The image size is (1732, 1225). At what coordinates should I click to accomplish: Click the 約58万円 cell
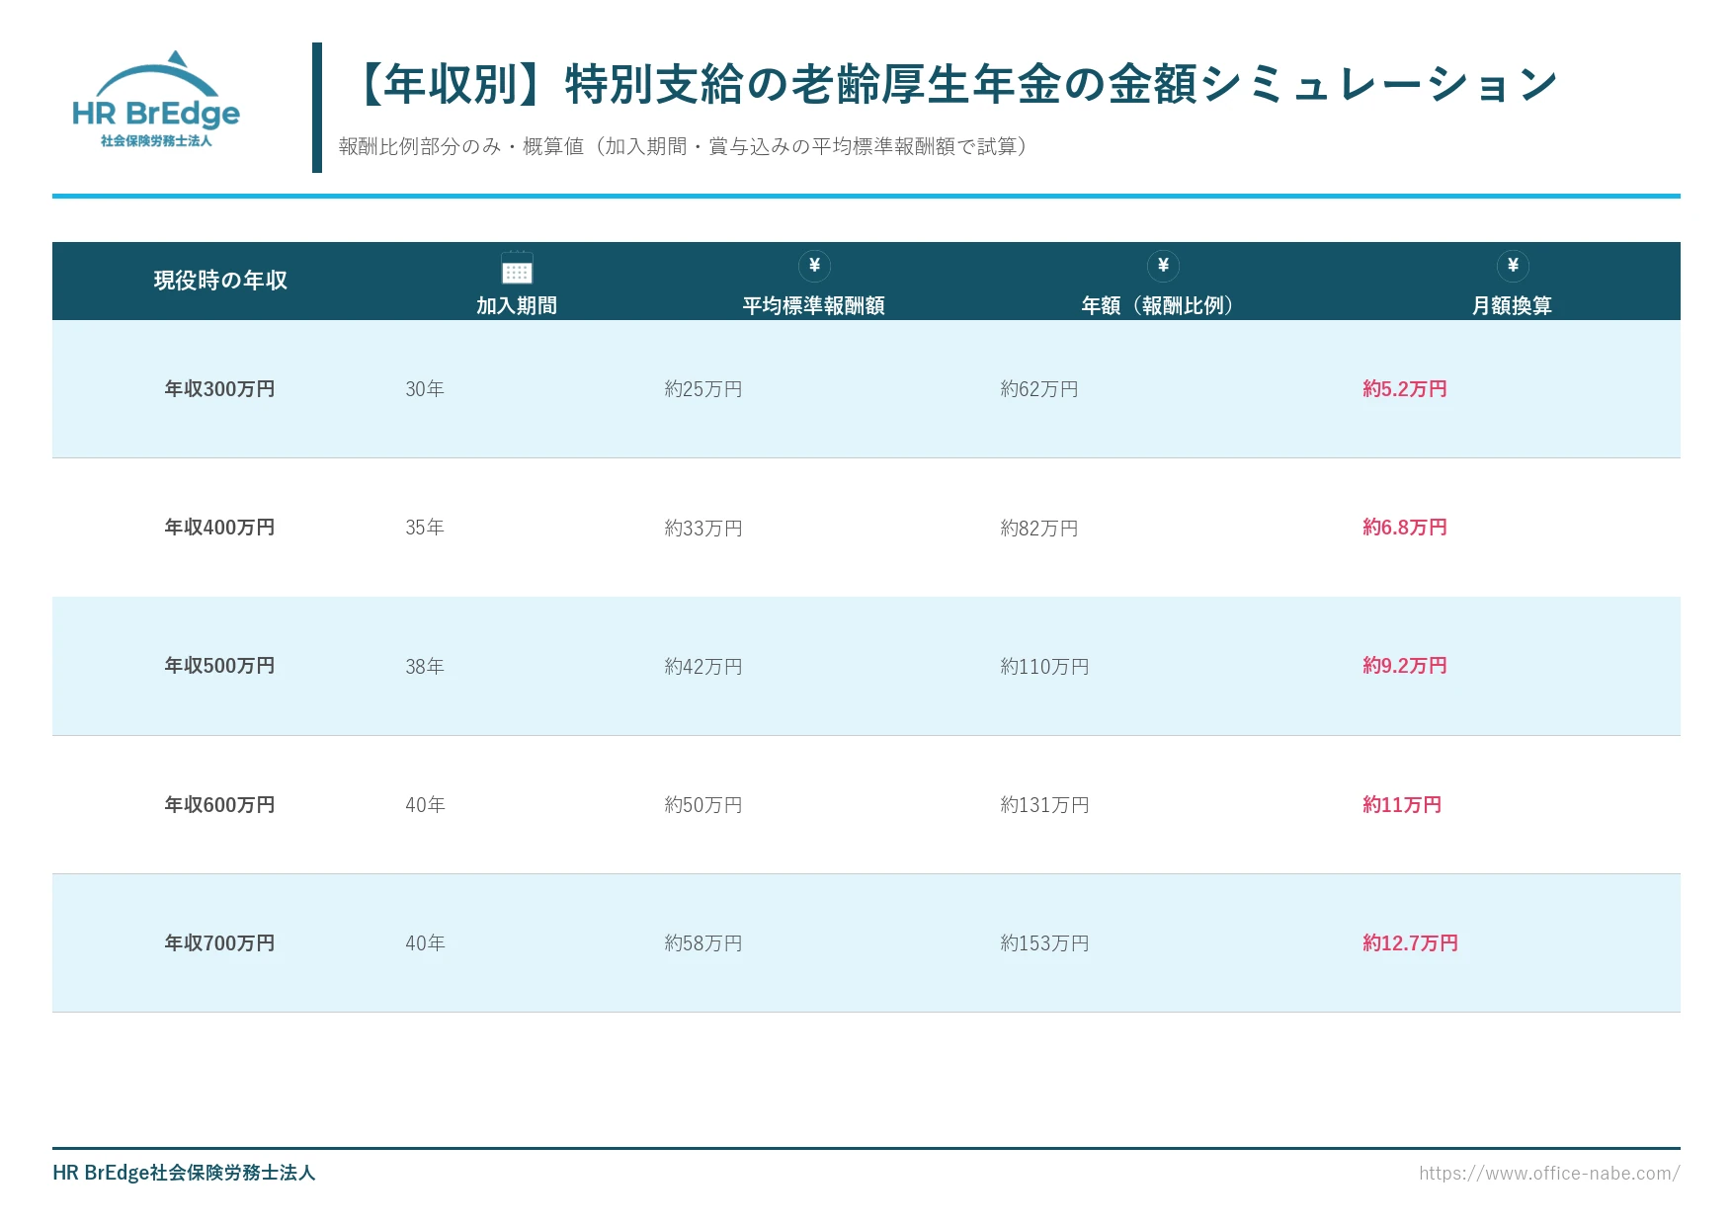pos(703,943)
